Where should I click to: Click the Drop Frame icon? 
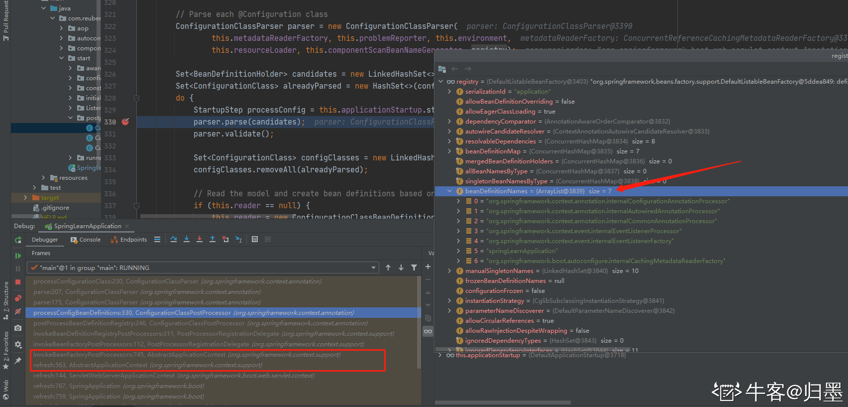pyautogui.click(x=225, y=239)
